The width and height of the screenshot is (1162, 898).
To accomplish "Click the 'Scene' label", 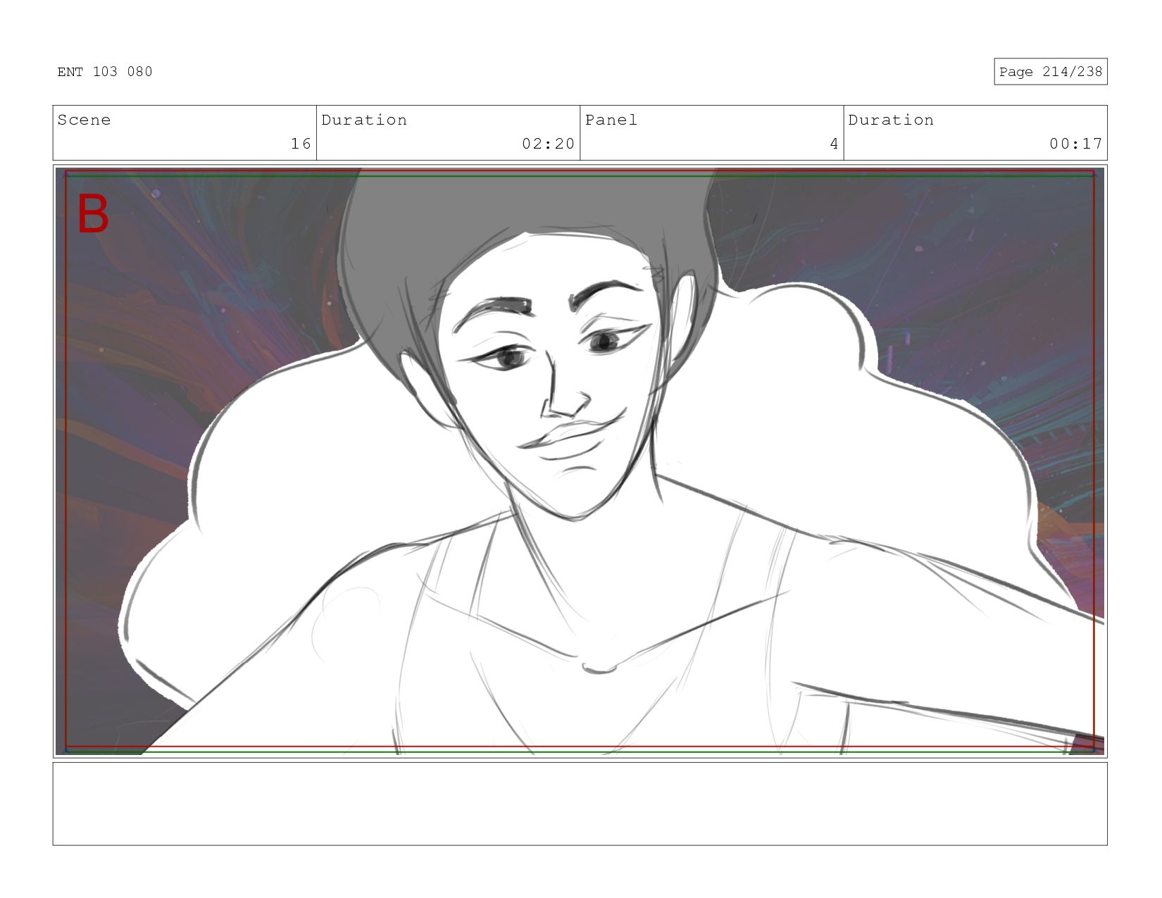I will pyautogui.click(x=84, y=120).
